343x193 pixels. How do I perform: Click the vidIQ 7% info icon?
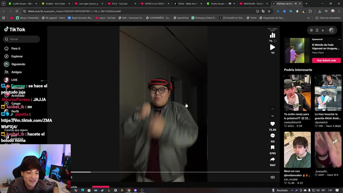(x=275, y=41)
